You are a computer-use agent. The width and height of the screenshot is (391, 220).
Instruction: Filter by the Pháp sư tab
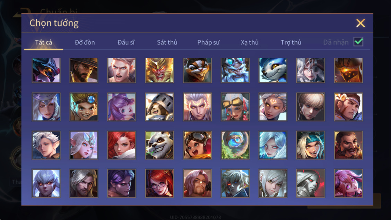pyautogui.click(x=208, y=42)
